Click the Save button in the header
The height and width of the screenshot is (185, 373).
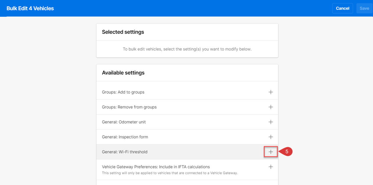pos(364,8)
